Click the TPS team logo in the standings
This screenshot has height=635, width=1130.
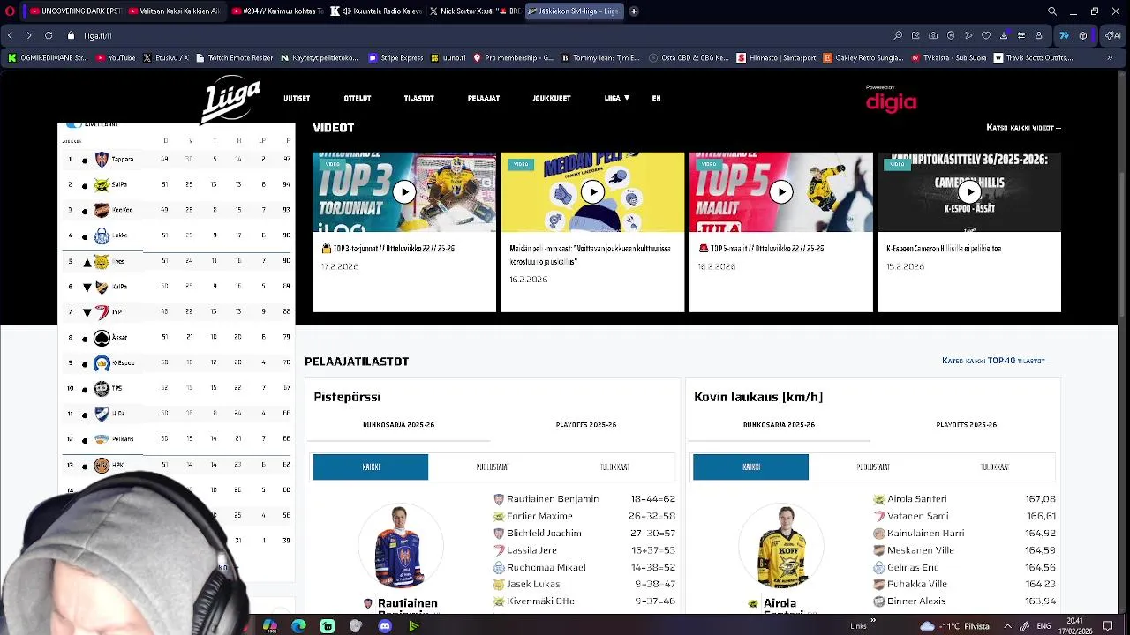click(102, 389)
